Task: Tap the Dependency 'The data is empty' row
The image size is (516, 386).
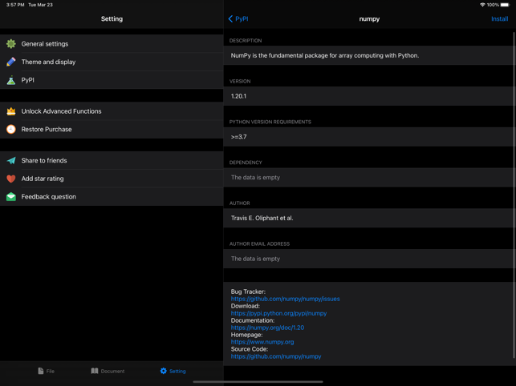Action: pyautogui.click(x=370, y=178)
